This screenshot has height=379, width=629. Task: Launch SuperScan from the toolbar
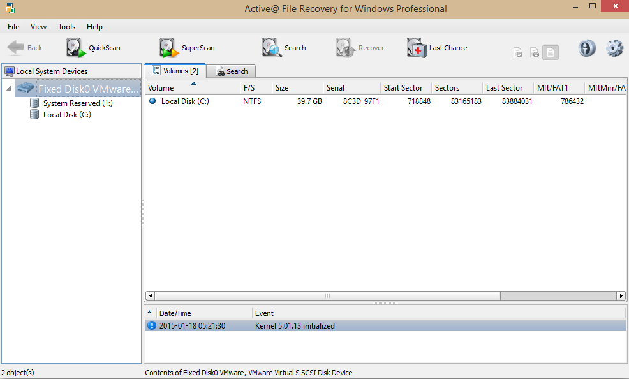[187, 48]
